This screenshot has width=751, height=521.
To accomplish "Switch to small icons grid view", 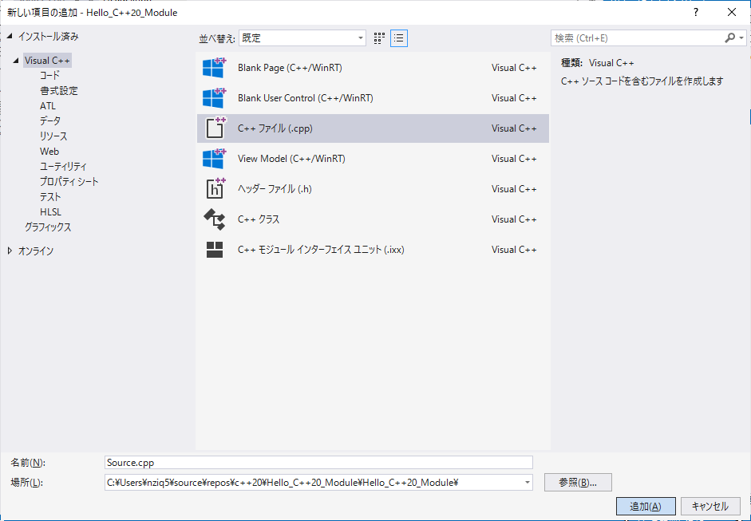I will (x=379, y=38).
